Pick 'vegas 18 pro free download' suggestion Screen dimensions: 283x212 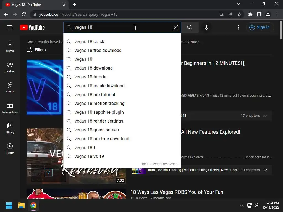[x=122, y=139]
